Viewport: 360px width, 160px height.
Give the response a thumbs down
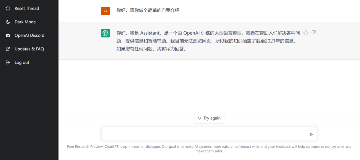pos(314,33)
